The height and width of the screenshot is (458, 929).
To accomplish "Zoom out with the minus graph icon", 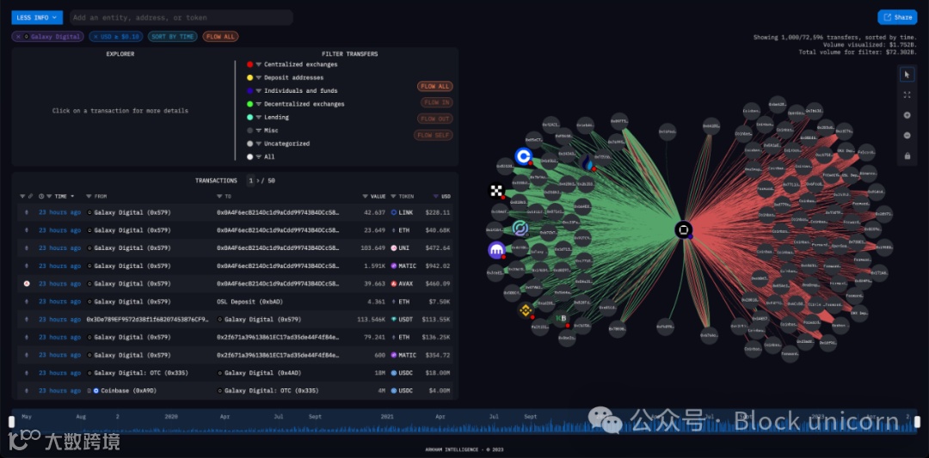I will (x=907, y=136).
